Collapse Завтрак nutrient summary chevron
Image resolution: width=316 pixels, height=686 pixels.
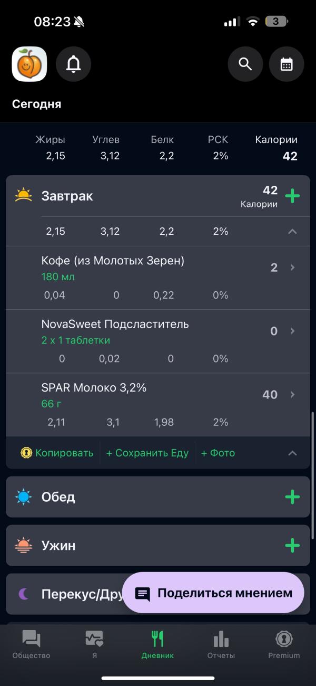pyautogui.click(x=293, y=232)
